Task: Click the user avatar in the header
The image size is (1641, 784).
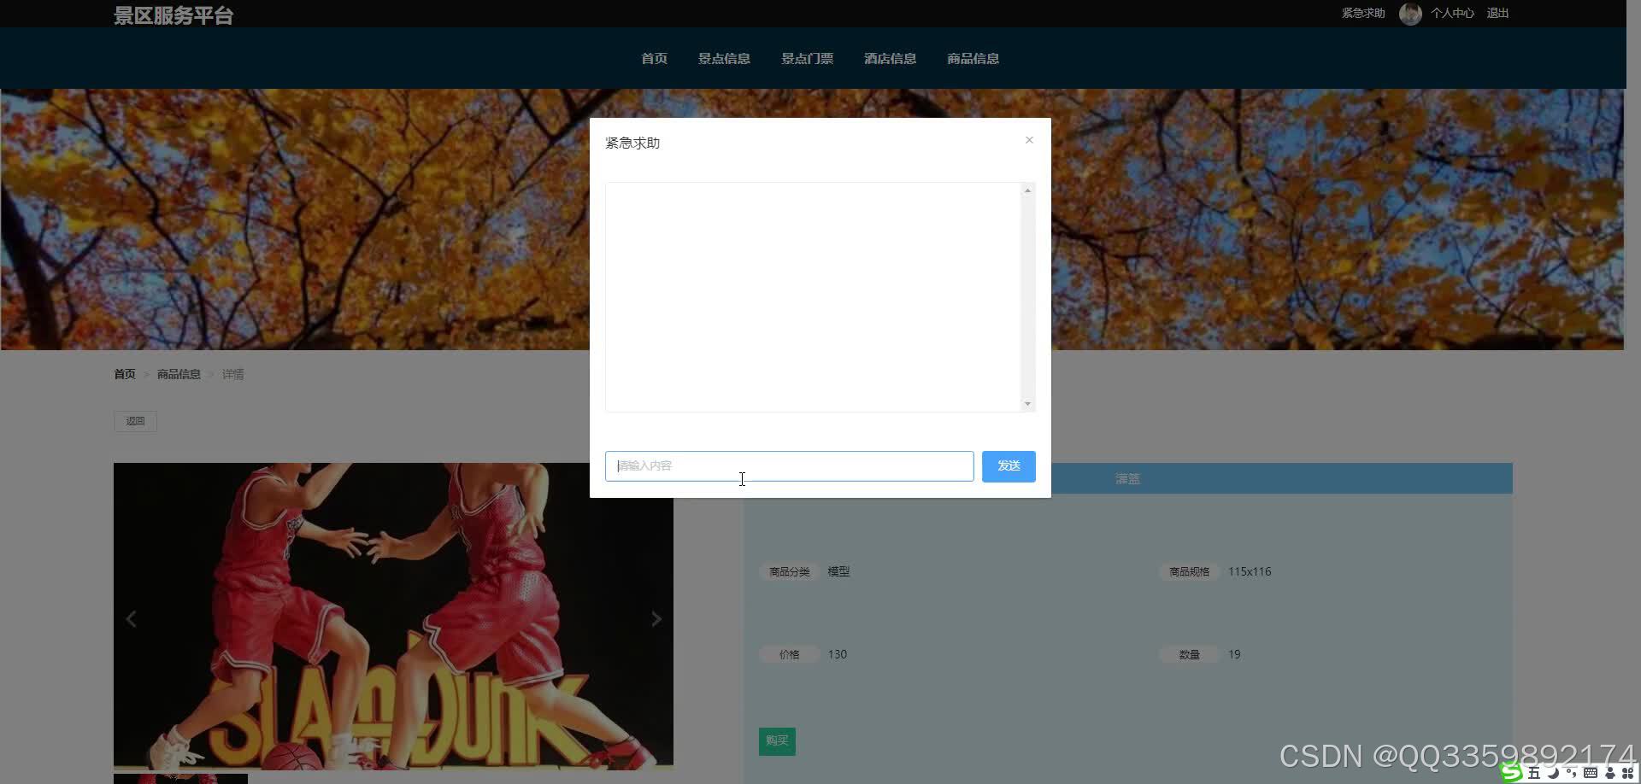Action: point(1410,14)
